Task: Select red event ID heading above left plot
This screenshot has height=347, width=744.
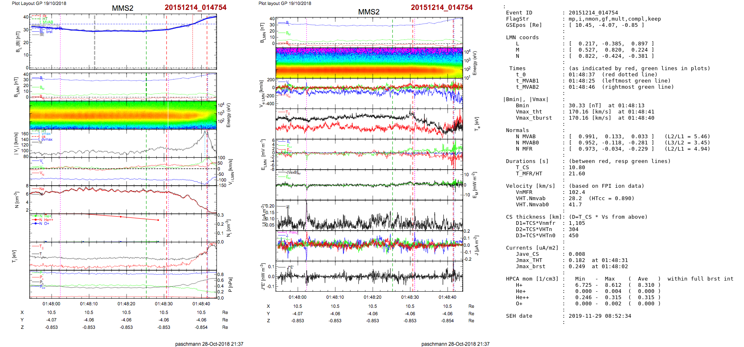Action: 195,7
